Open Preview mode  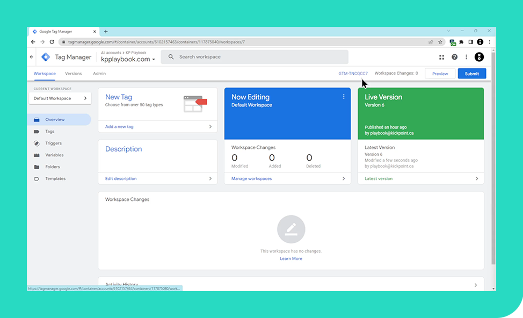tap(440, 73)
